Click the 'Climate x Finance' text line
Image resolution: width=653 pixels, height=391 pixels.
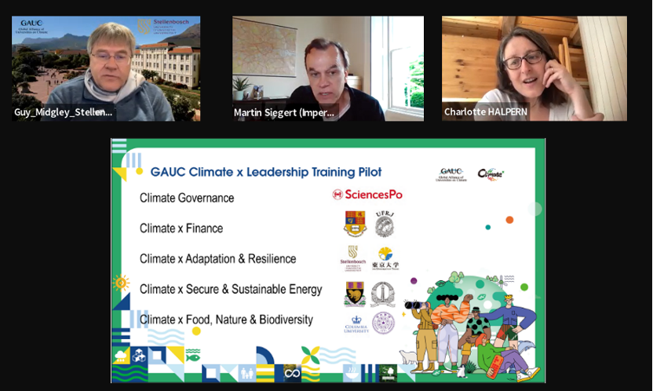pyautogui.click(x=181, y=228)
